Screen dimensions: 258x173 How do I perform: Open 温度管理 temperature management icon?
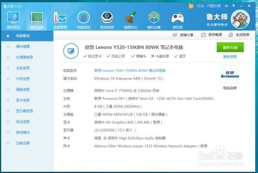(60, 20)
